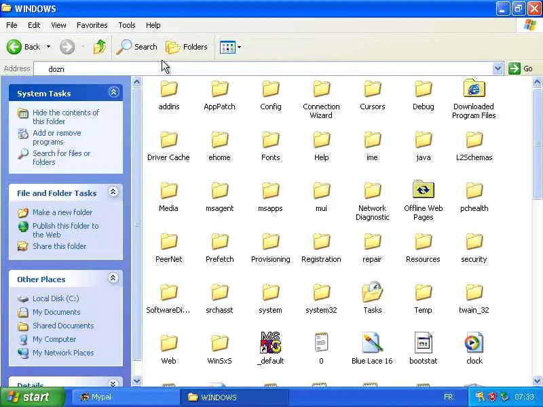The height and width of the screenshot is (407, 543).
Task: Collapse the System Tasks panel
Action: 113,92
